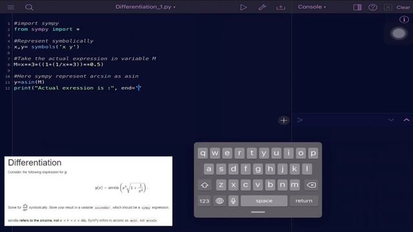This screenshot has height=232, width=413.
Task: Run the script with play button
Action: pyautogui.click(x=243, y=7)
